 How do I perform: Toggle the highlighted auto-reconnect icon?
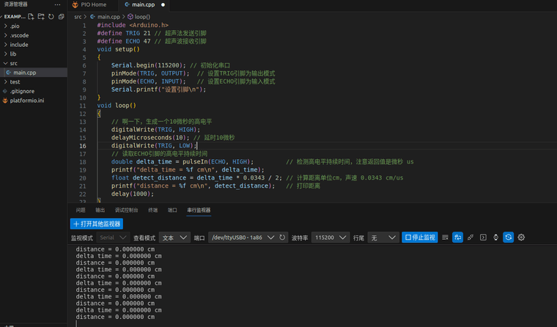[509, 237]
